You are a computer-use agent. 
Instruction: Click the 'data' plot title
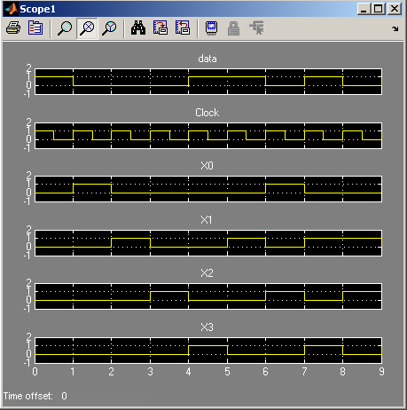click(x=207, y=59)
